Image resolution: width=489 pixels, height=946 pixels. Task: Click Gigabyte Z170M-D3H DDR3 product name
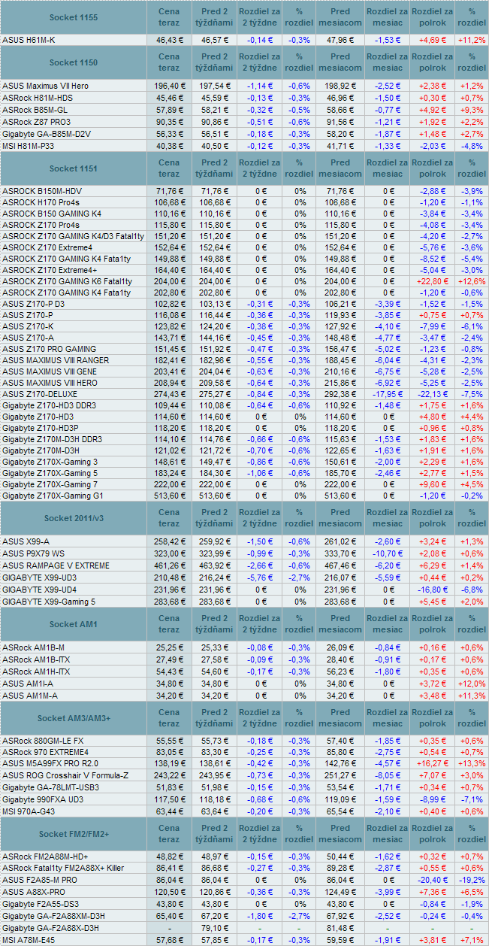coord(52,439)
